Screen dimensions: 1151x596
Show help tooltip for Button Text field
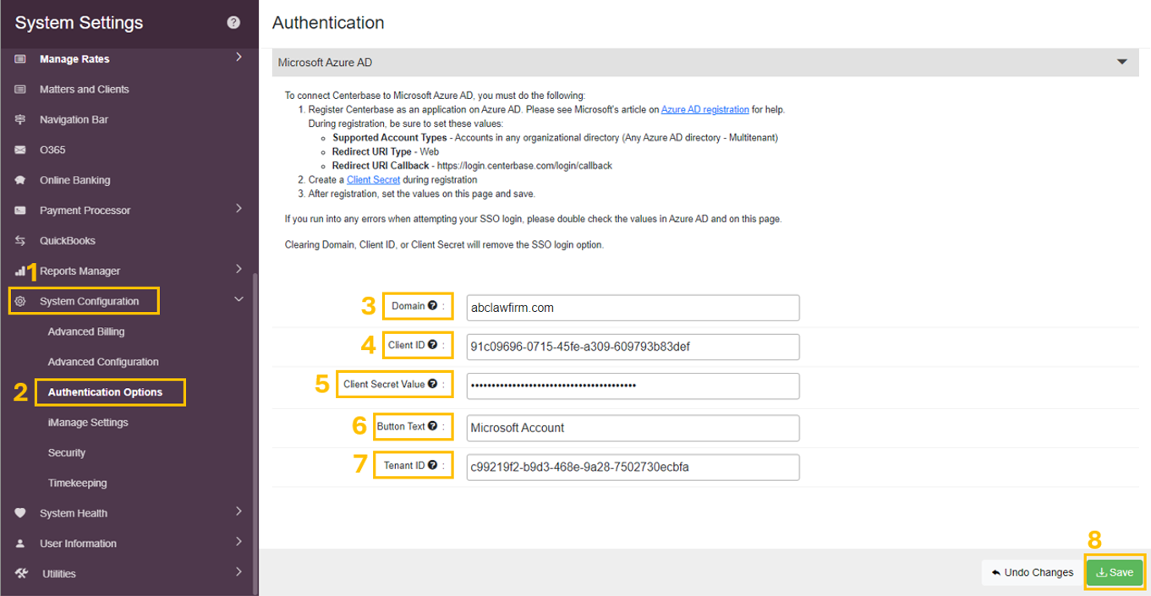432,426
